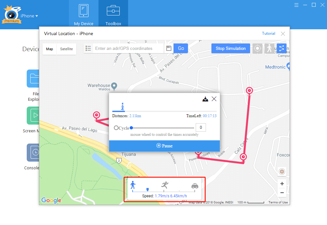Select the multi-spot route mode icon

tap(282, 48)
